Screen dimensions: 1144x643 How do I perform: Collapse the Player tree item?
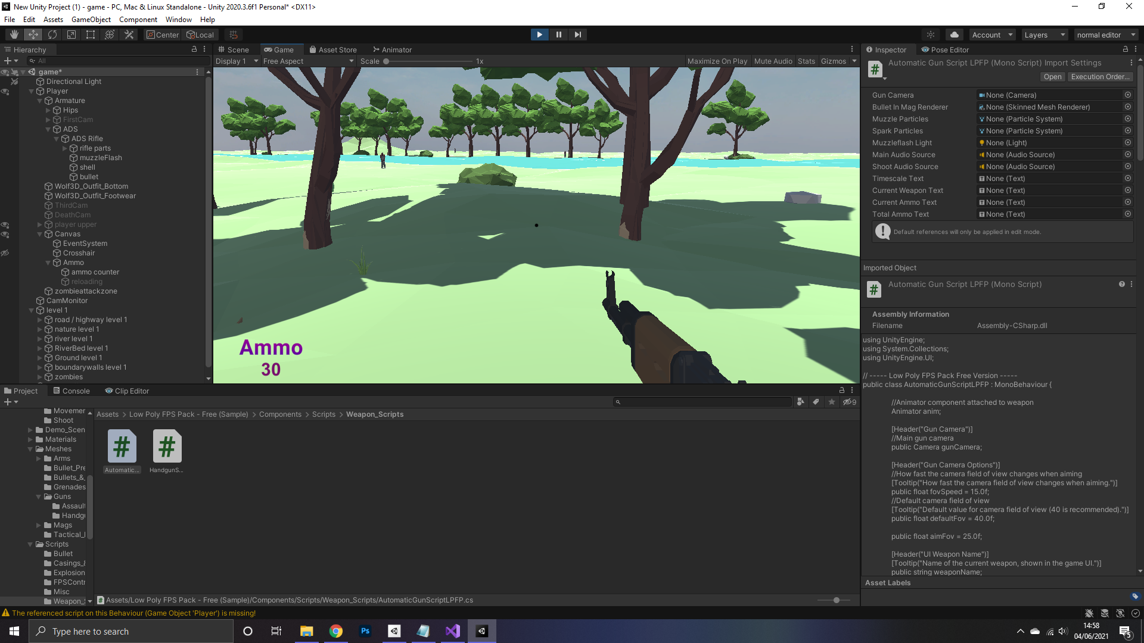tap(32, 91)
